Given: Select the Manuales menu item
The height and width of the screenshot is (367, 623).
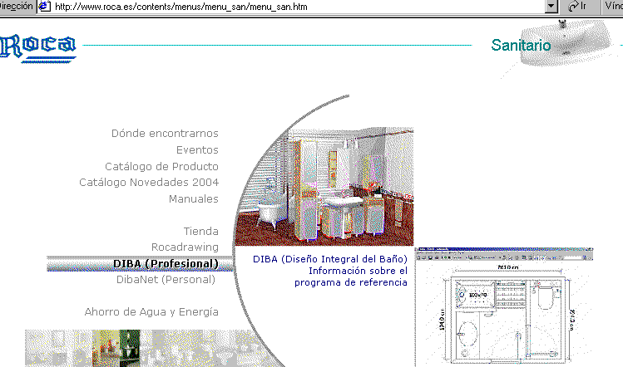Looking at the screenshot, I should (x=194, y=198).
